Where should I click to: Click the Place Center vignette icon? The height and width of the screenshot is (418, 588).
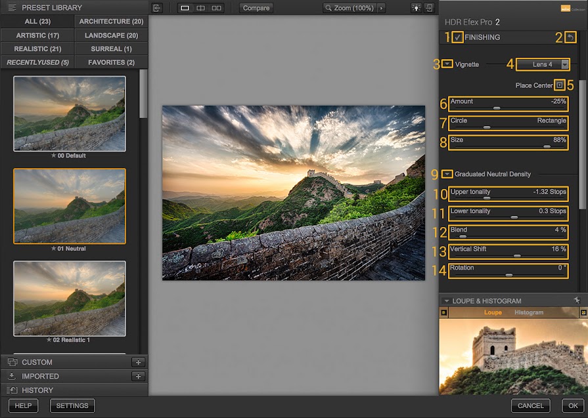559,85
